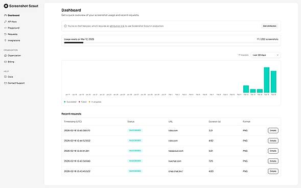Open Docs book icon
301x188 pixels.
pyautogui.click(x=6, y=77)
